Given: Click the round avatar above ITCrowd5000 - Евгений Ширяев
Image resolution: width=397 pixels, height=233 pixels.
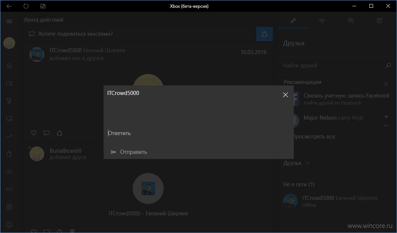Looking at the screenshot, I should [x=148, y=188].
